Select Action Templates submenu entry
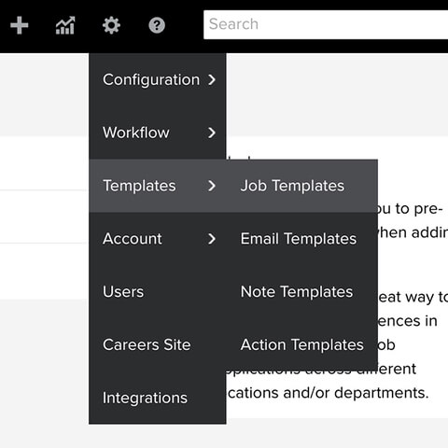This screenshot has height=448, width=448. [x=302, y=344]
